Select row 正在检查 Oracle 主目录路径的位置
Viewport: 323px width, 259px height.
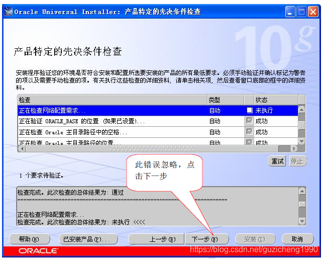tap(158, 142)
